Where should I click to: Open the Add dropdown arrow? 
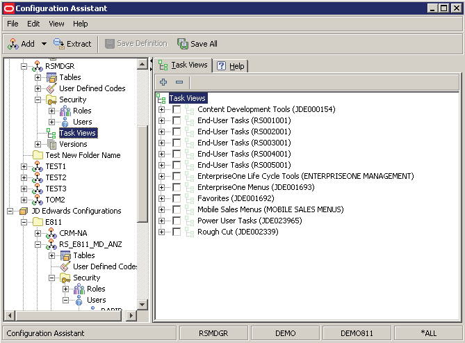[x=44, y=44]
